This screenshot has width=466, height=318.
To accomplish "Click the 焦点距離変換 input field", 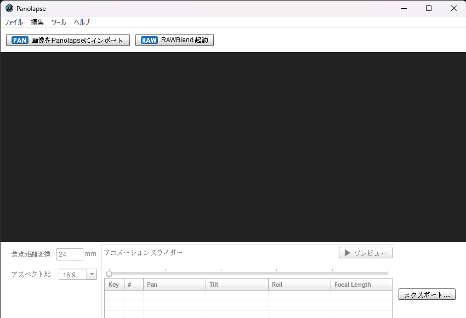I will [70, 254].
